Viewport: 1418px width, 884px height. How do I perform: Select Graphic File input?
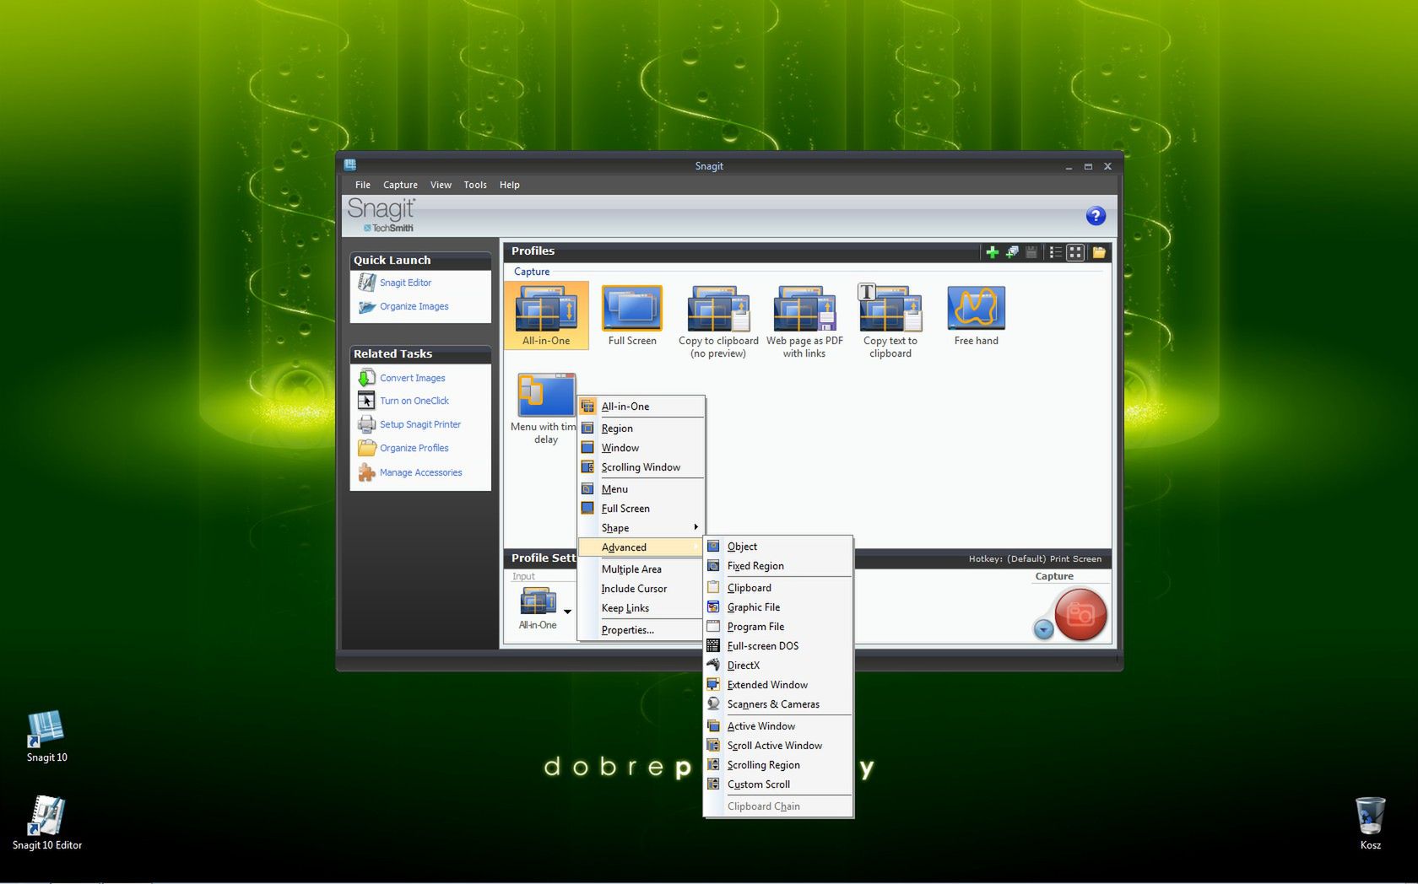tap(778, 607)
